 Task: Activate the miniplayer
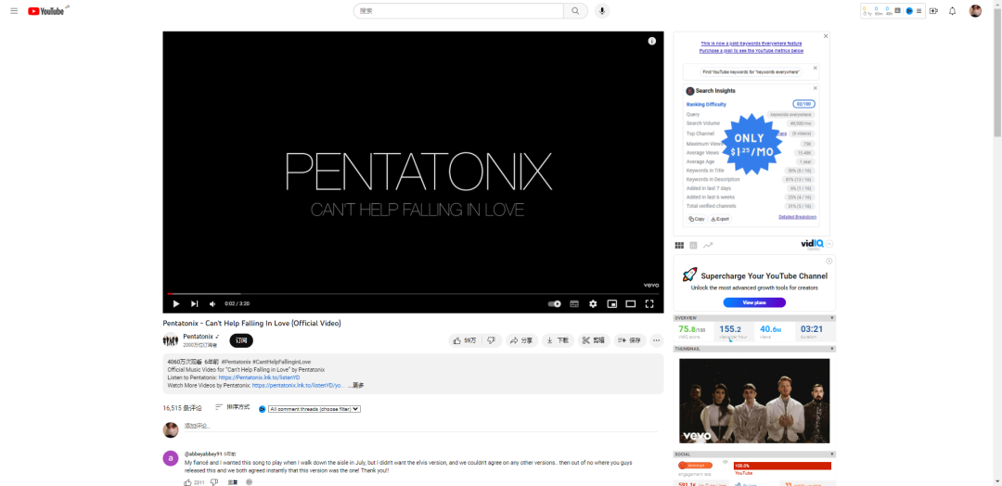point(611,304)
